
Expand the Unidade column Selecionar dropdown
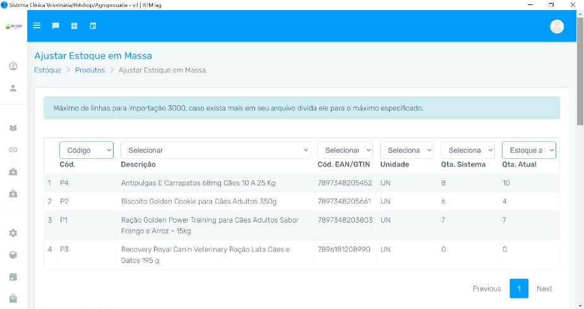point(407,150)
